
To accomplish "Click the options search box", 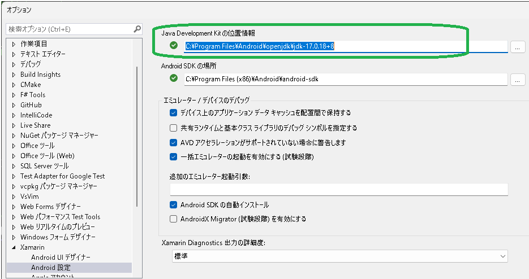I will [68, 29].
